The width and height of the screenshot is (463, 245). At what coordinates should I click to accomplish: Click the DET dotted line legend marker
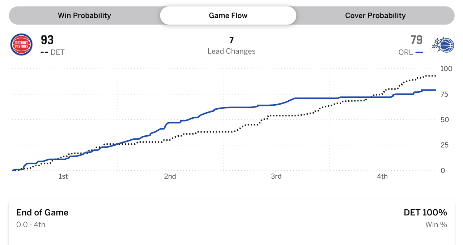pyautogui.click(x=44, y=52)
